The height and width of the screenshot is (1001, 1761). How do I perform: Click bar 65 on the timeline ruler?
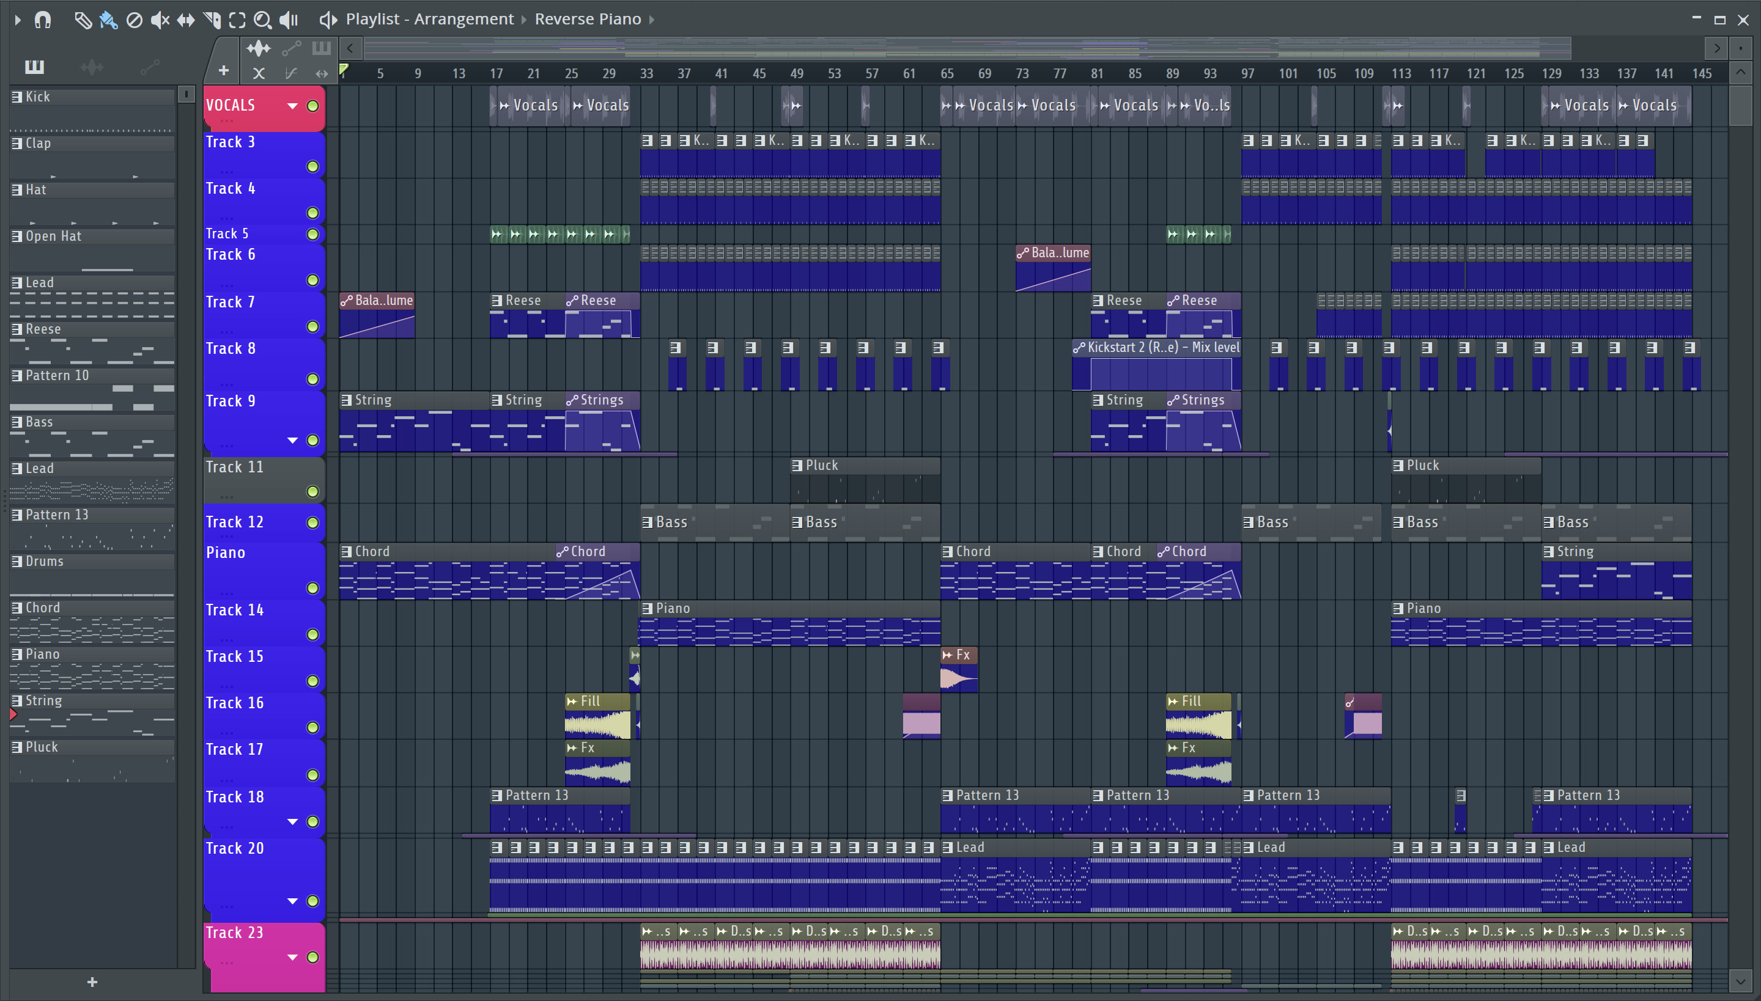947,73
